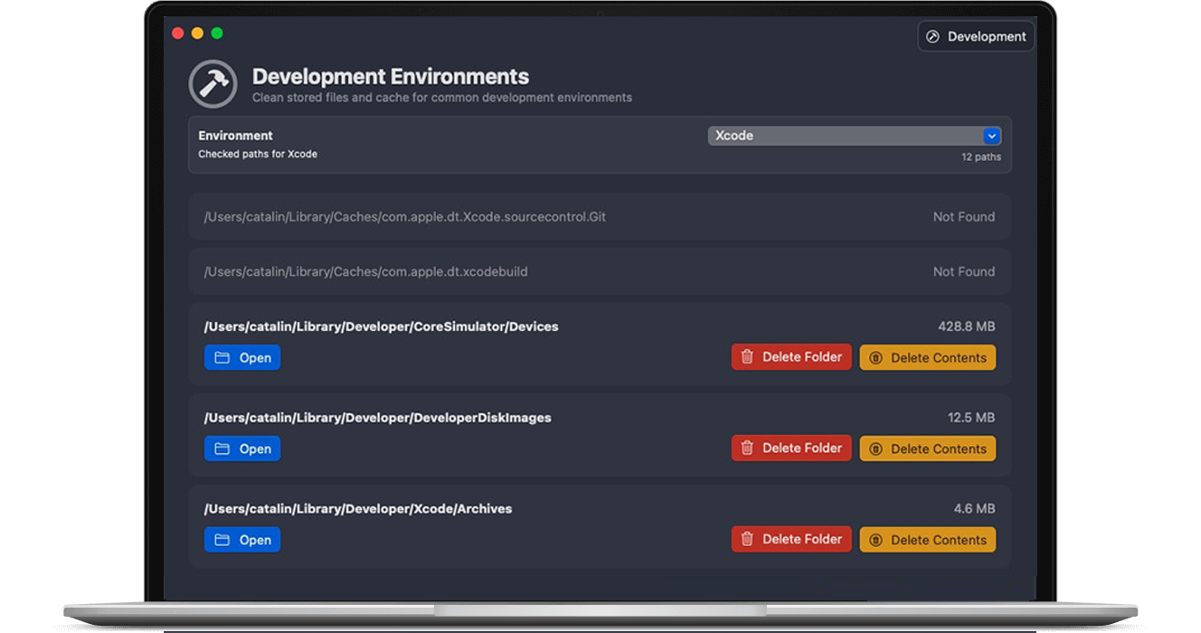1201x633 pixels.
Task: Click the 12 paths label
Action: (981, 156)
